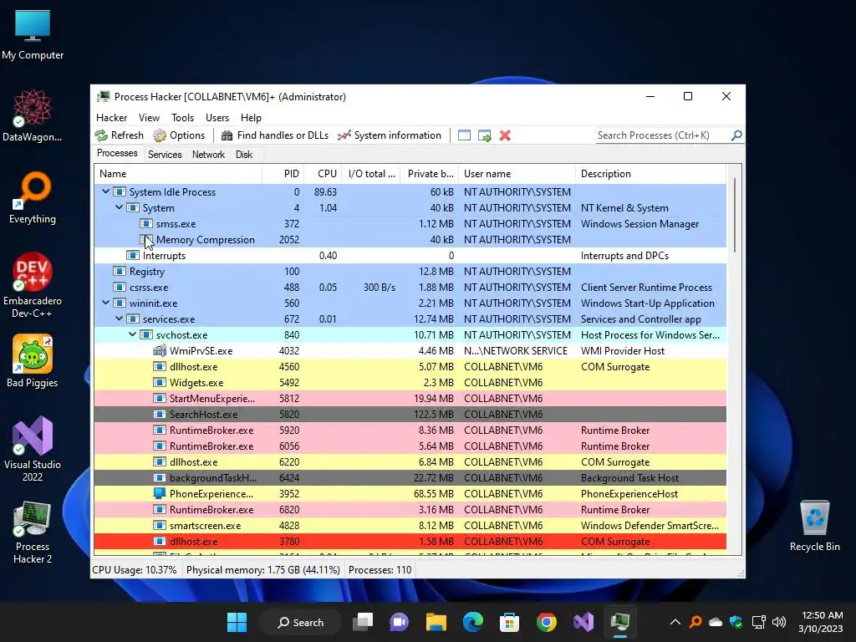This screenshot has width=856, height=642.
Task: Open System information graph window
Action: 390,135
